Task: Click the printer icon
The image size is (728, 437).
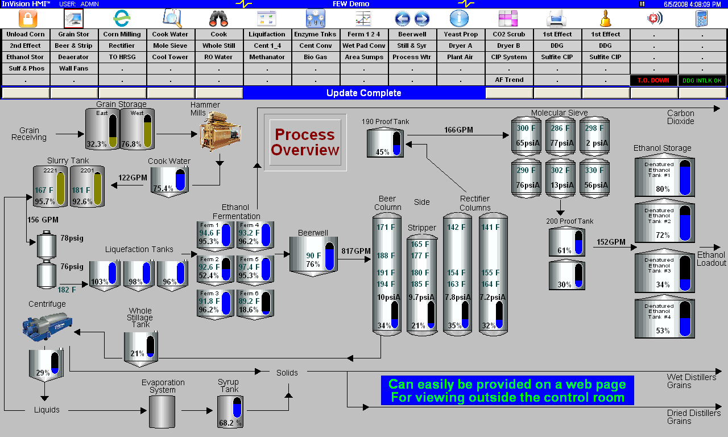Action: point(556,19)
